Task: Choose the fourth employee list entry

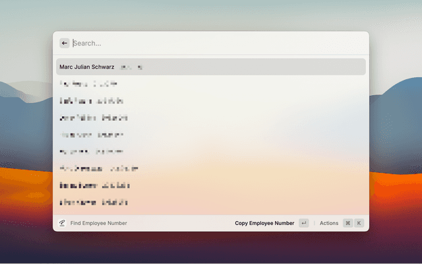Action: [93, 117]
